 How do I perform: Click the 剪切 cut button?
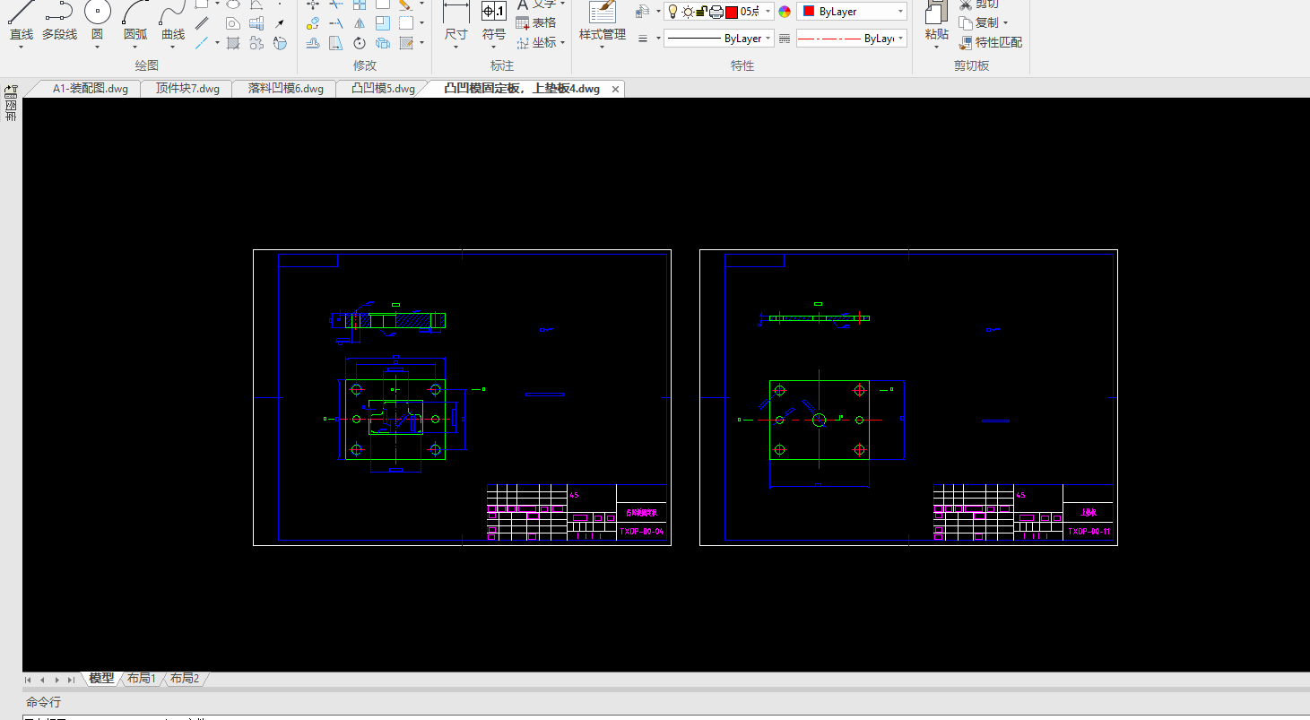[x=978, y=4]
